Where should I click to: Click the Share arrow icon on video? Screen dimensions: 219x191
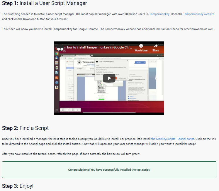[x=156, y=46]
